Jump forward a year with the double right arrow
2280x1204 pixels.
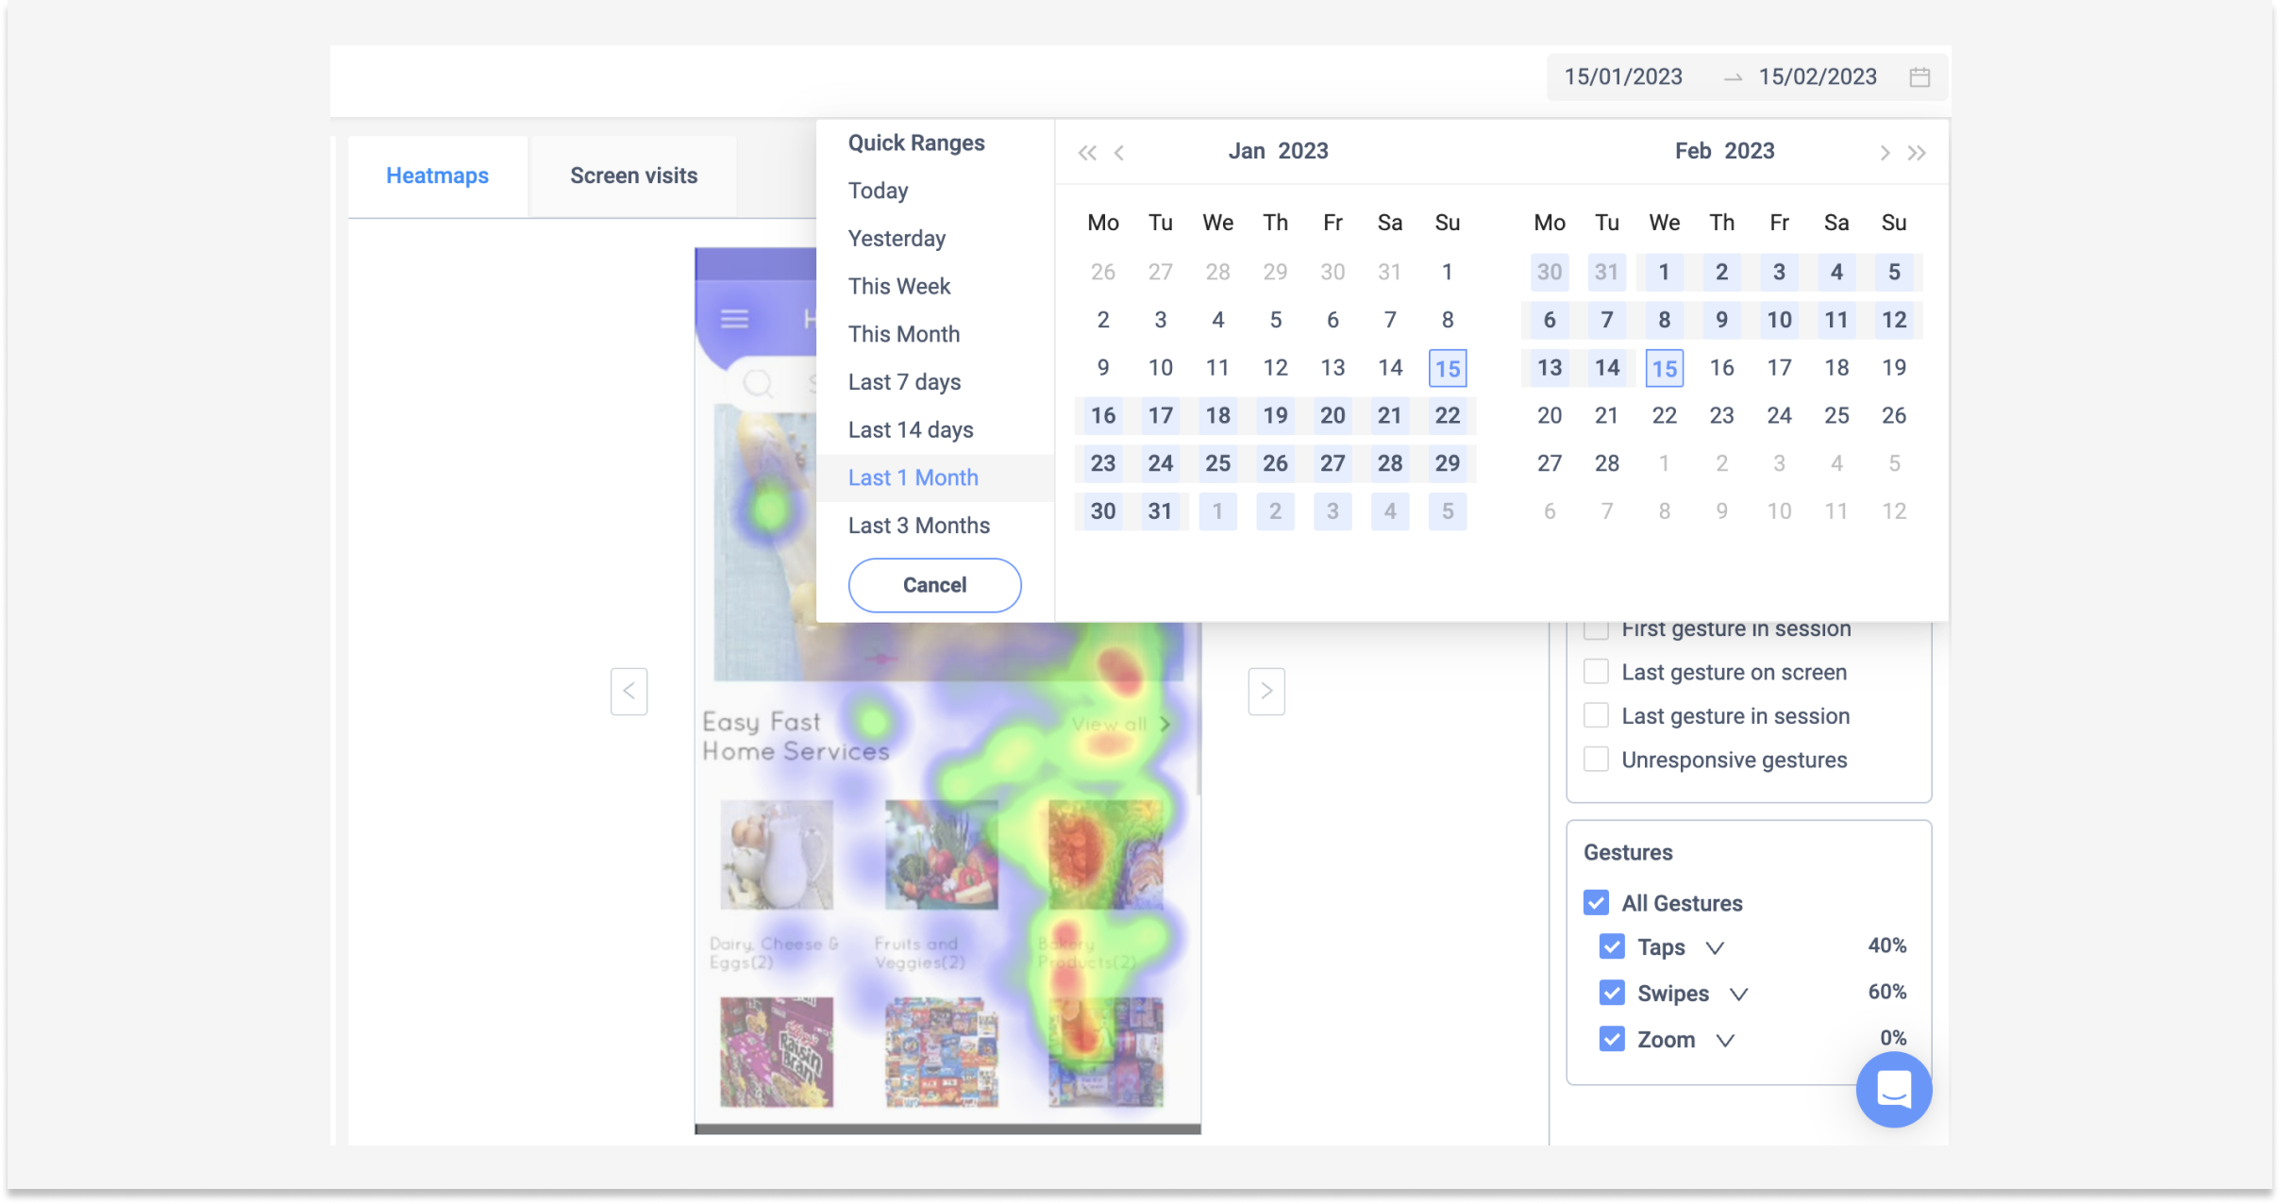1918,152
